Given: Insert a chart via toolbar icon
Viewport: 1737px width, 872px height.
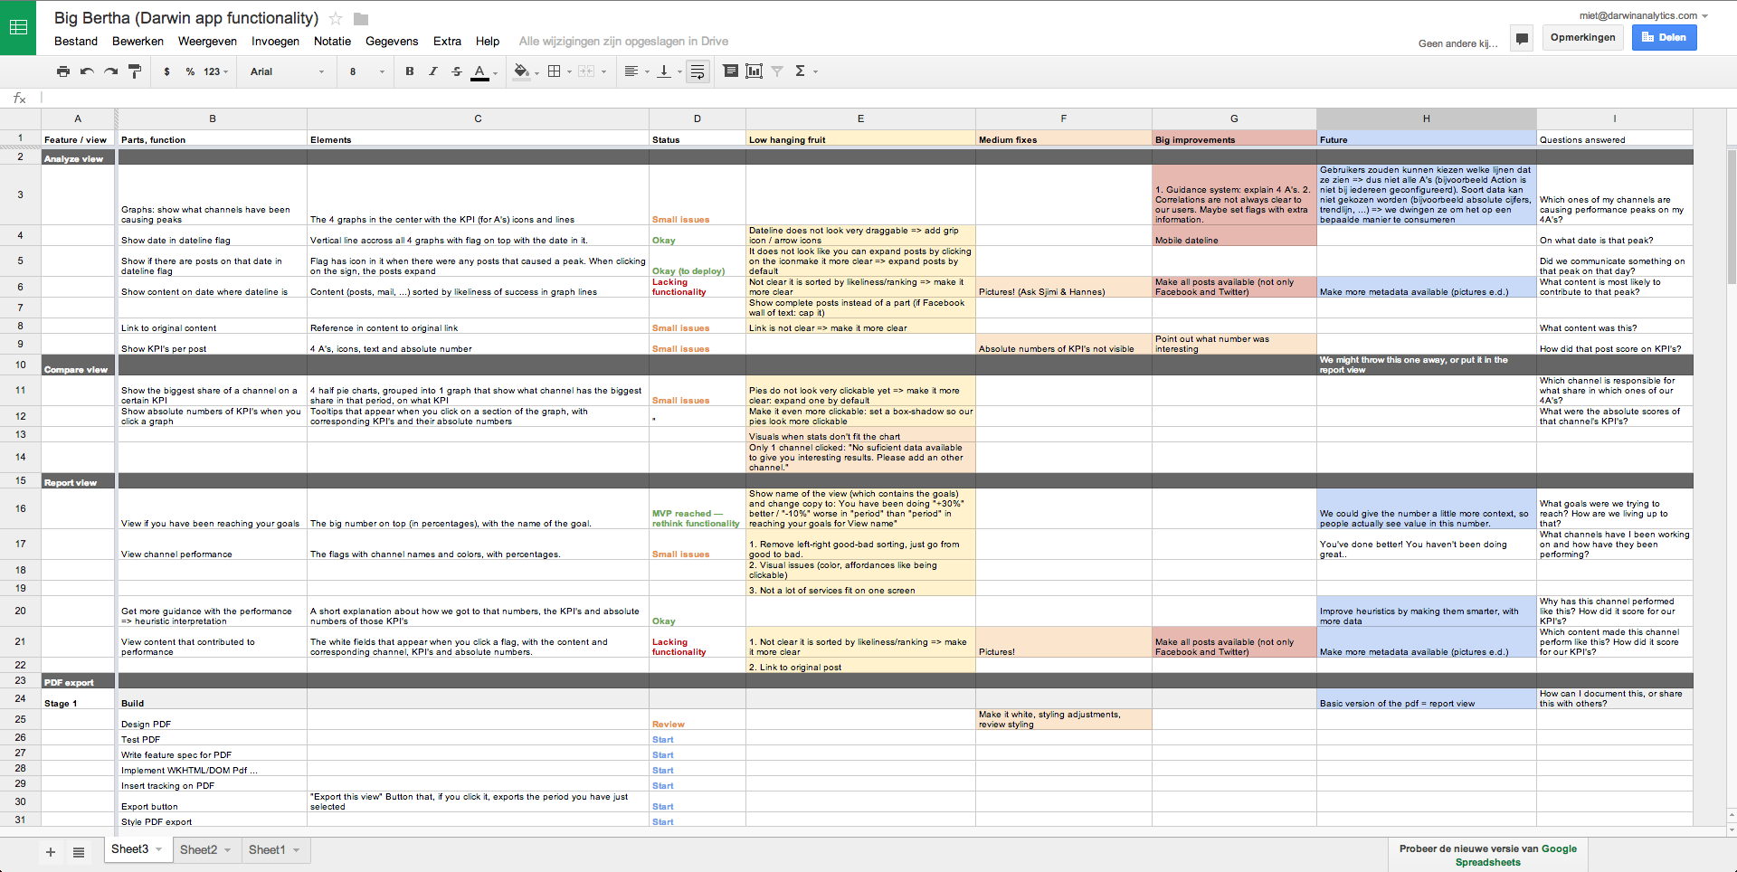Looking at the screenshot, I should (754, 71).
